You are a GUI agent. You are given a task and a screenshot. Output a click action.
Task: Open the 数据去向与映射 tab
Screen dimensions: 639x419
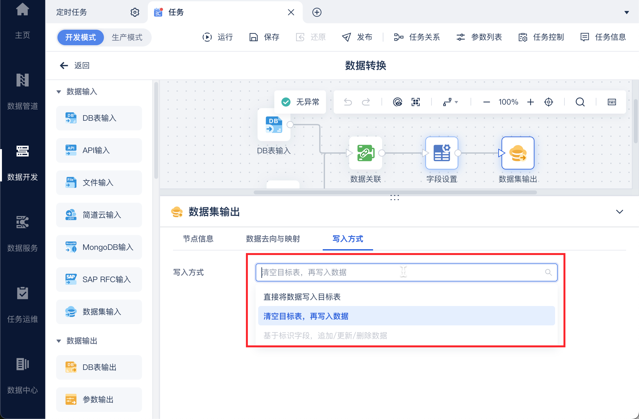[x=273, y=239]
